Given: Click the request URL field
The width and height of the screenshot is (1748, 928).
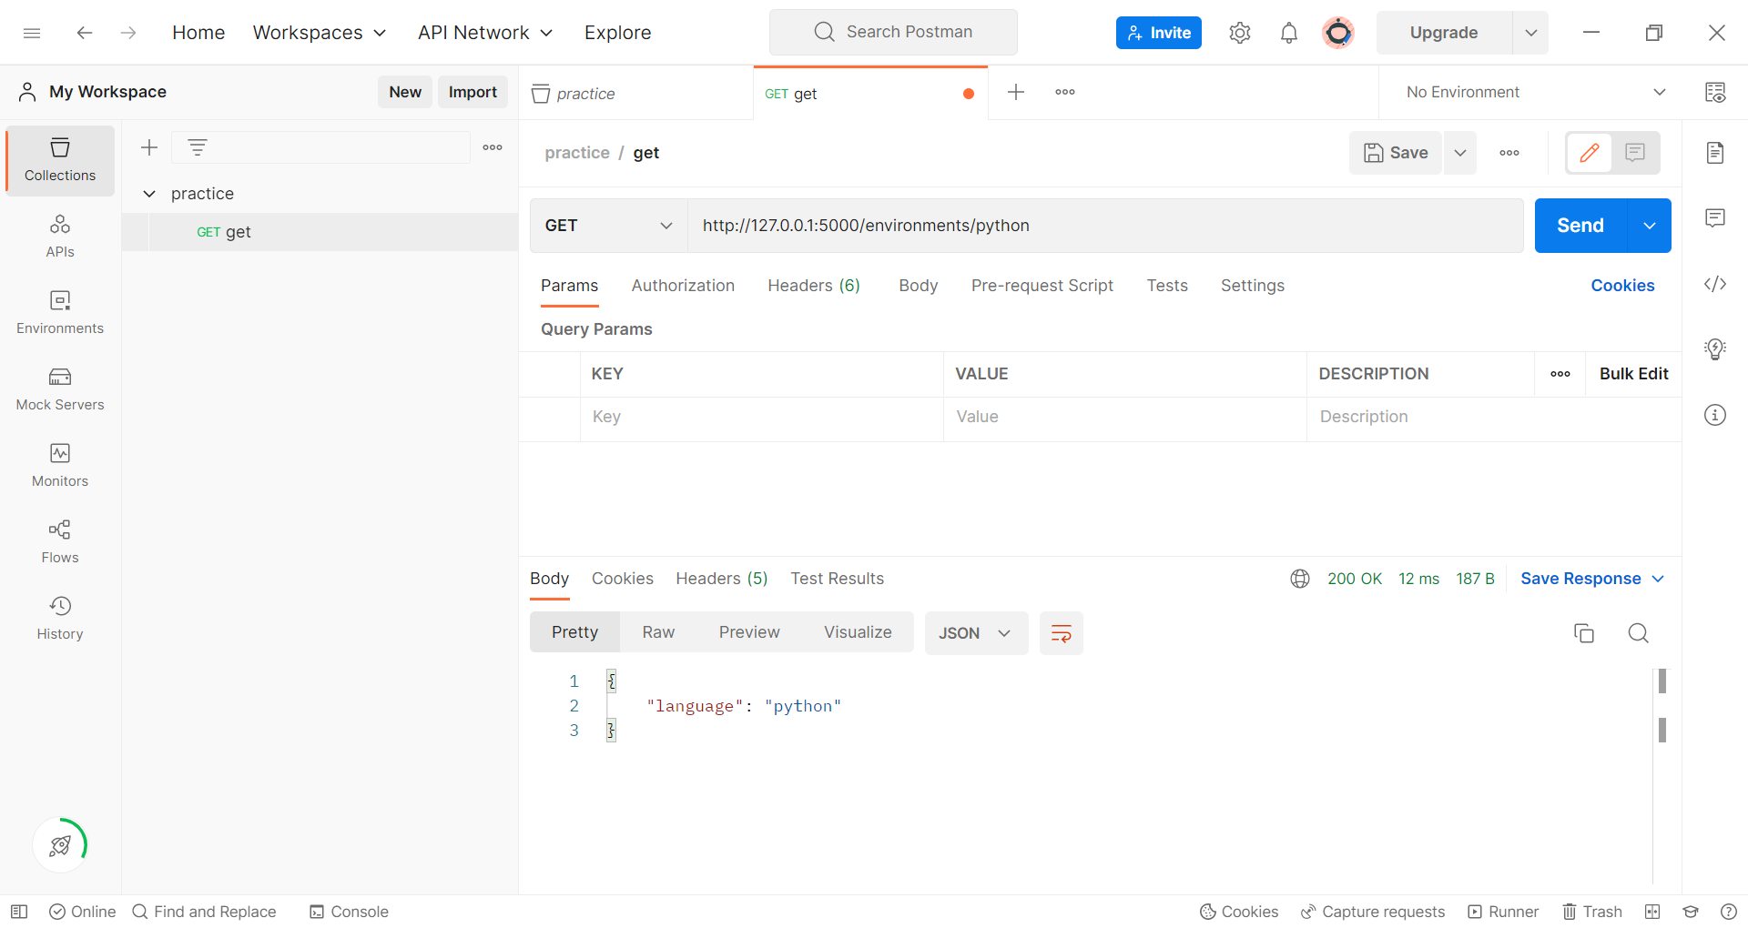Looking at the screenshot, I should (x=1105, y=226).
